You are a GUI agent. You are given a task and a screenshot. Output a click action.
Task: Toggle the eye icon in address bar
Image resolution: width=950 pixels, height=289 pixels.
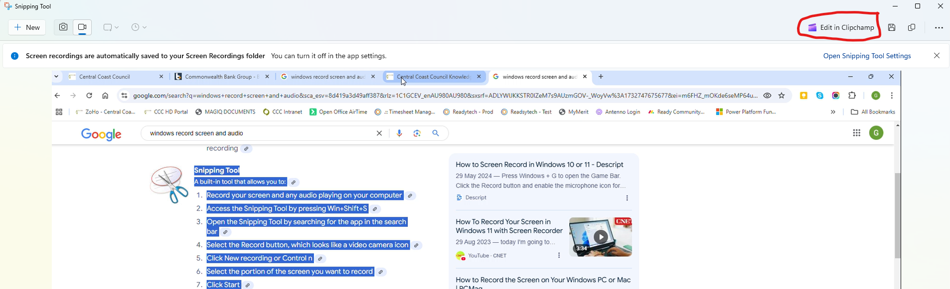(x=768, y=96)
